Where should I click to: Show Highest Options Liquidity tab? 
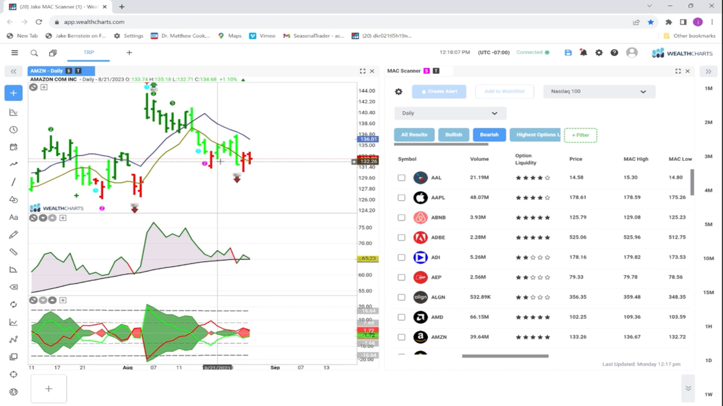(x=535, y=135)
